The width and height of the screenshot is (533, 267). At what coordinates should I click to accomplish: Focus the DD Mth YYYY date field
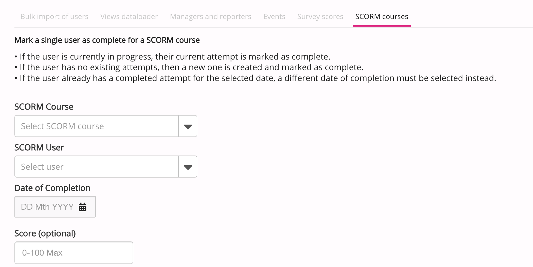47,207
